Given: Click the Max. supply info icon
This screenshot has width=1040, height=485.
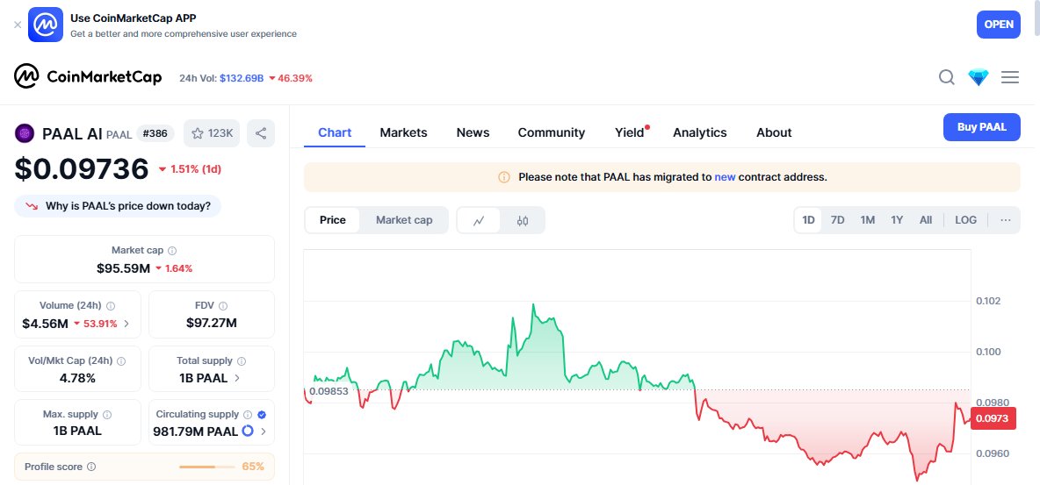Looking at the screenshot, I should point(107,415).
